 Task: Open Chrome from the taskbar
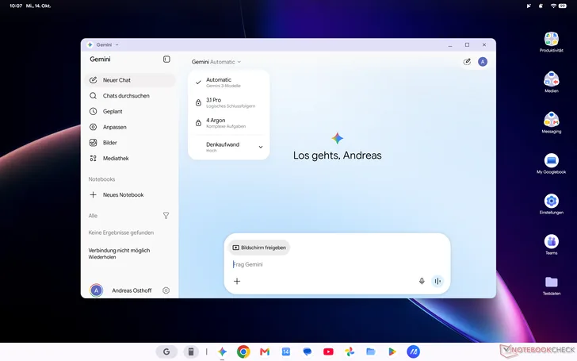pos(243,351)
